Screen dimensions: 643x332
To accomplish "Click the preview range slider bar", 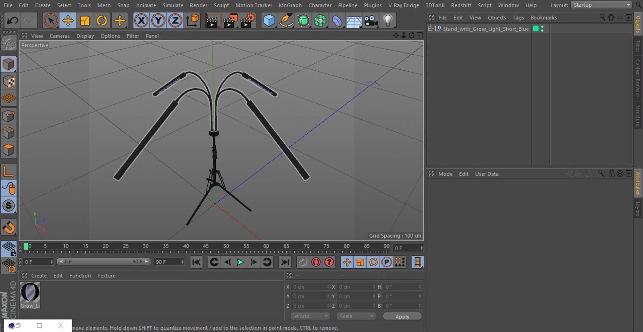I will [x=104, y=262].
